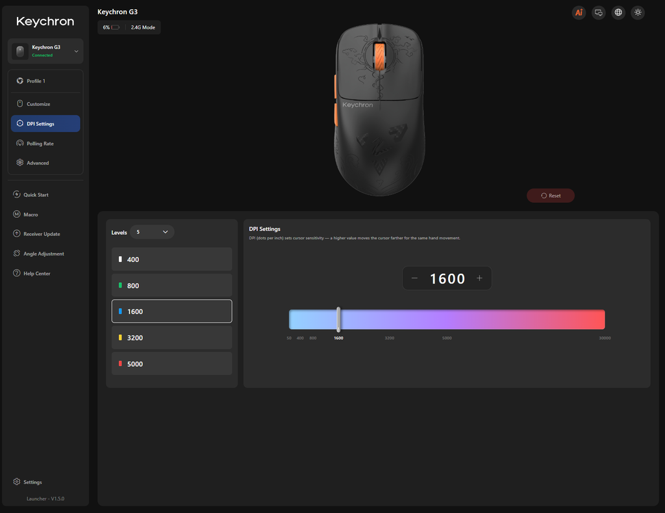Select the 5000 DPI level

[x=171, y=363]
